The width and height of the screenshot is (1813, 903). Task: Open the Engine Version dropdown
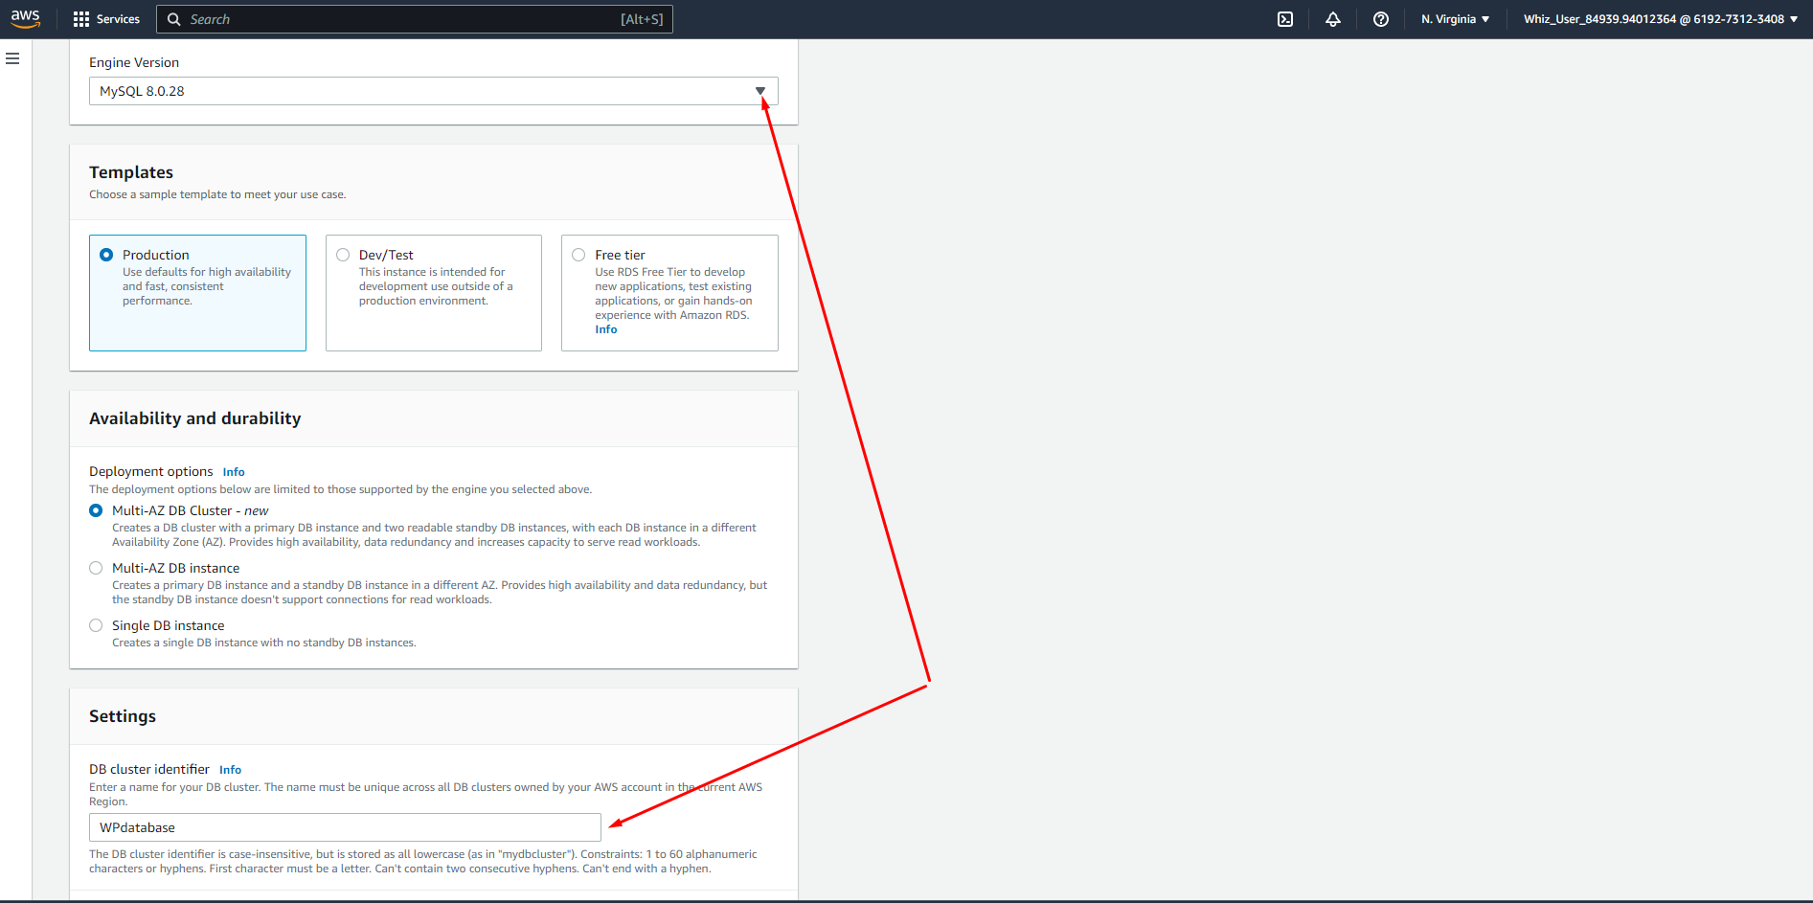[x=434, y=91]
